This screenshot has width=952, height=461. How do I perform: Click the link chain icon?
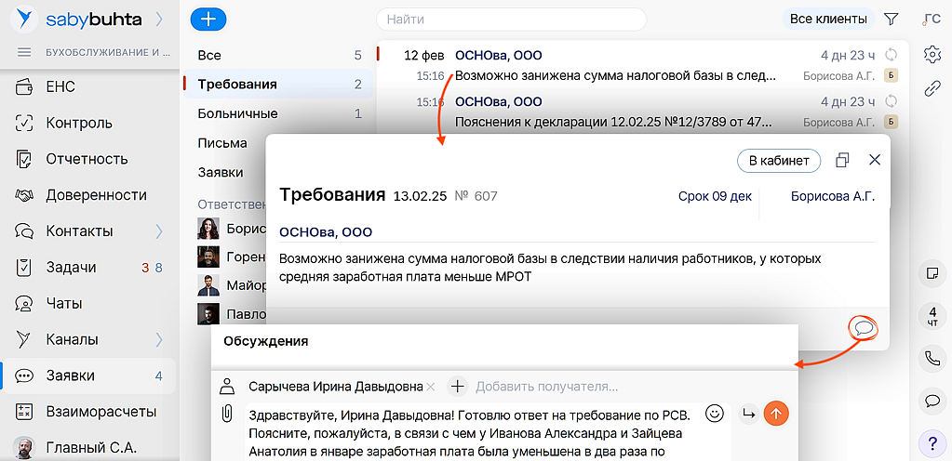[x=932, y=88]
